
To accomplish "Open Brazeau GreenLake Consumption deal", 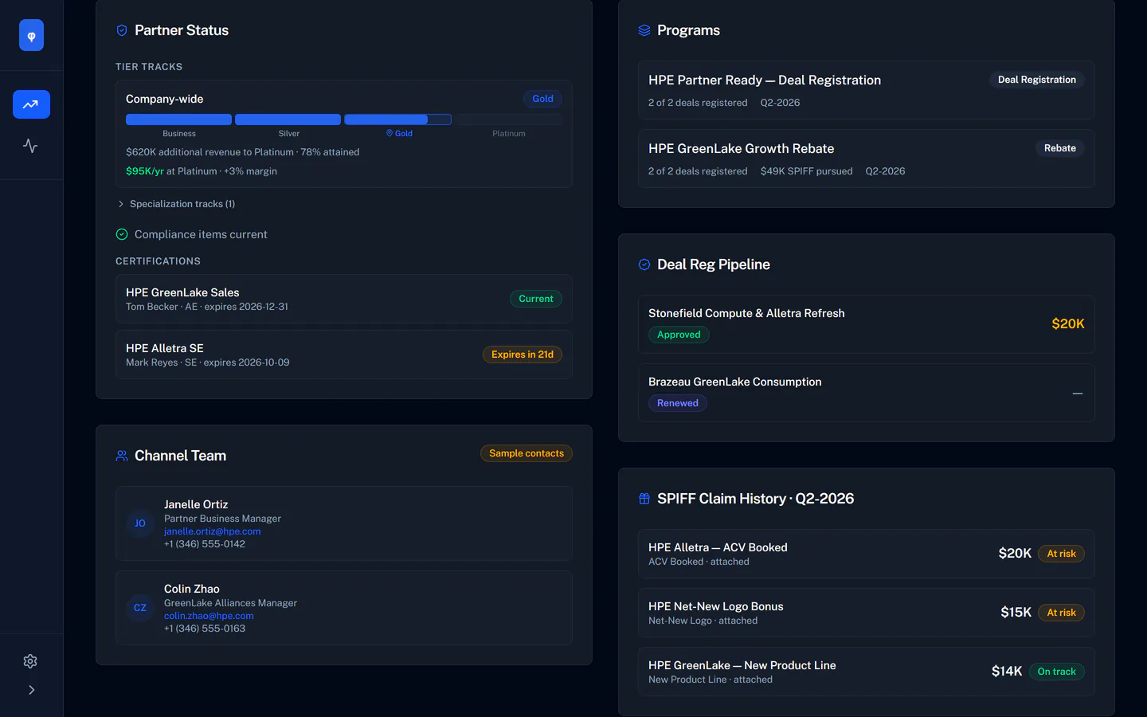I will (867, 393).
